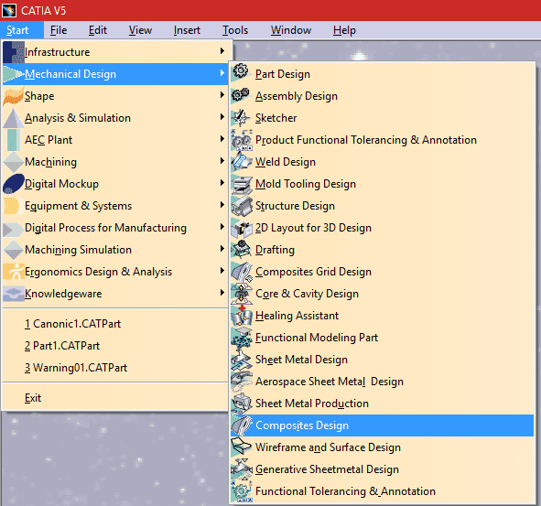Expand the Digital Mockup submenu arrow

coord(222,183)
